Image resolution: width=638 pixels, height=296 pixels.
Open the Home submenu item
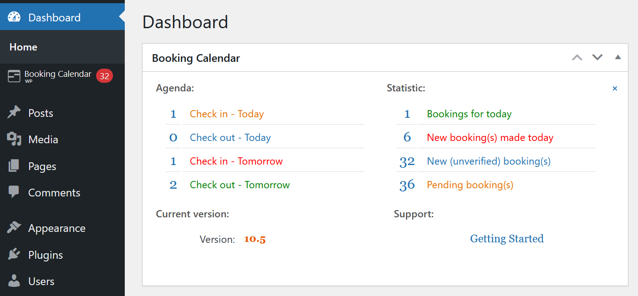(23, 47)
